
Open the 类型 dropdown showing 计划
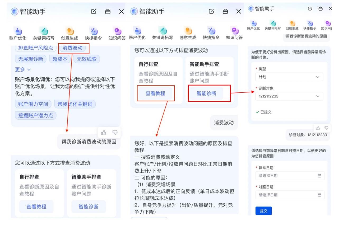[x=289, y=77]
